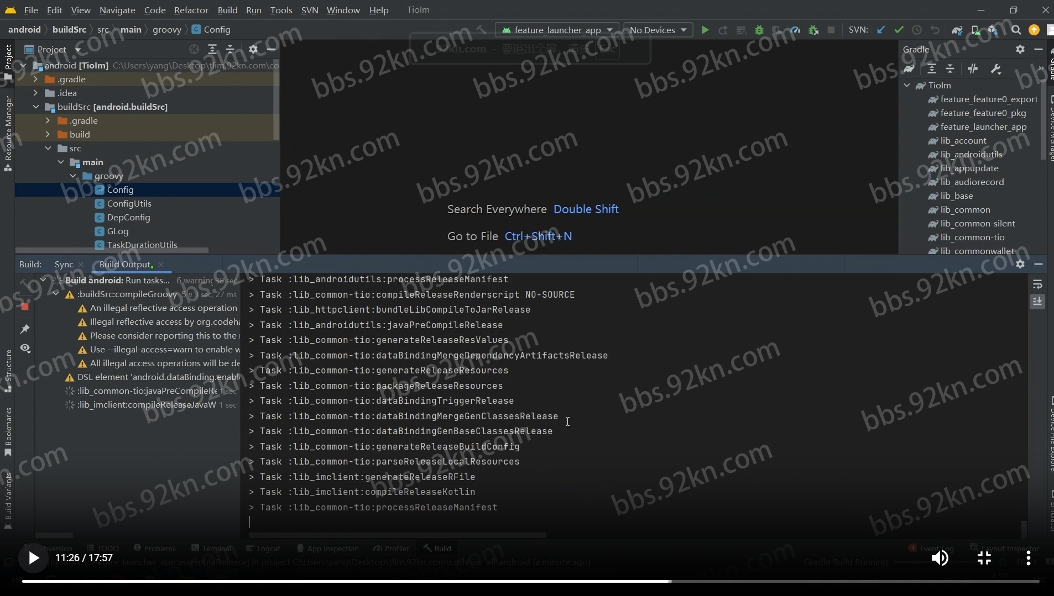Image resolution: width=1054 pixels, height=596 pixels.
Task: Collapse :buildSrc:compileGroovy warnings node
Action: pos(56,294)
